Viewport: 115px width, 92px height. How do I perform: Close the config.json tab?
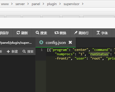click(x=70, y=42)
